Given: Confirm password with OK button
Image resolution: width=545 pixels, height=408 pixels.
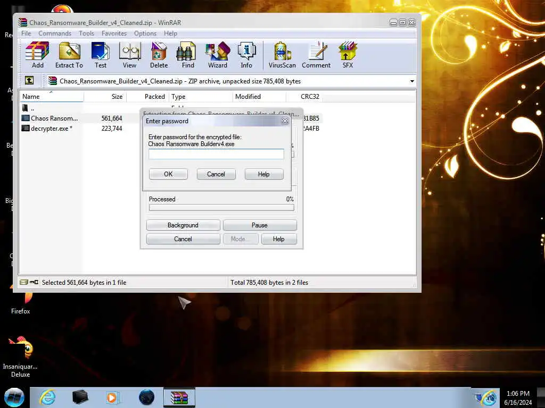Looking at the screenshot, I should [x=168, y=174].
